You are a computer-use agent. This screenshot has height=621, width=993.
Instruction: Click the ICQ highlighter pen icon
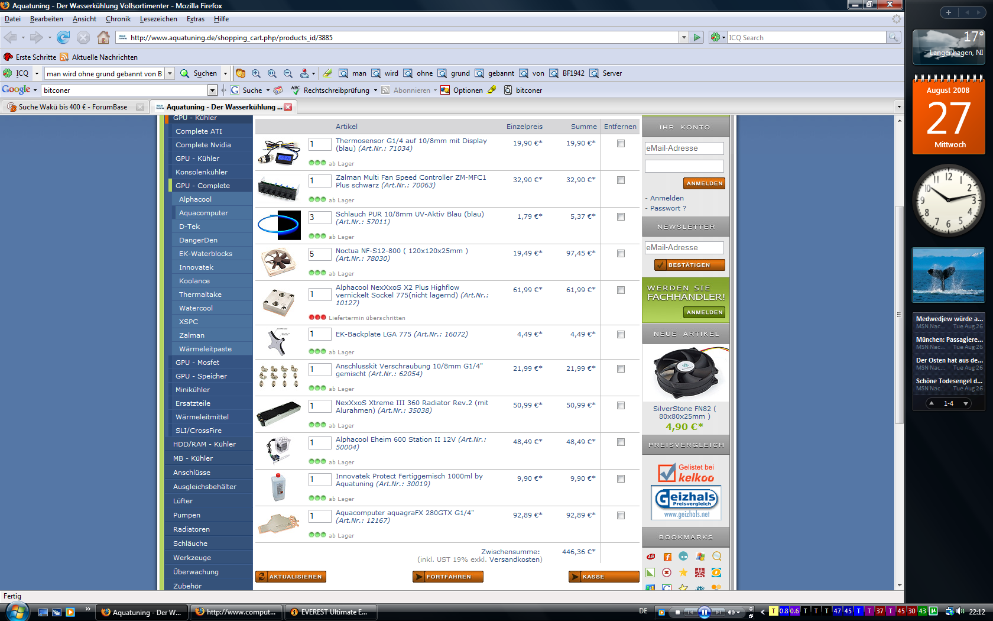(x=327, y=73)
